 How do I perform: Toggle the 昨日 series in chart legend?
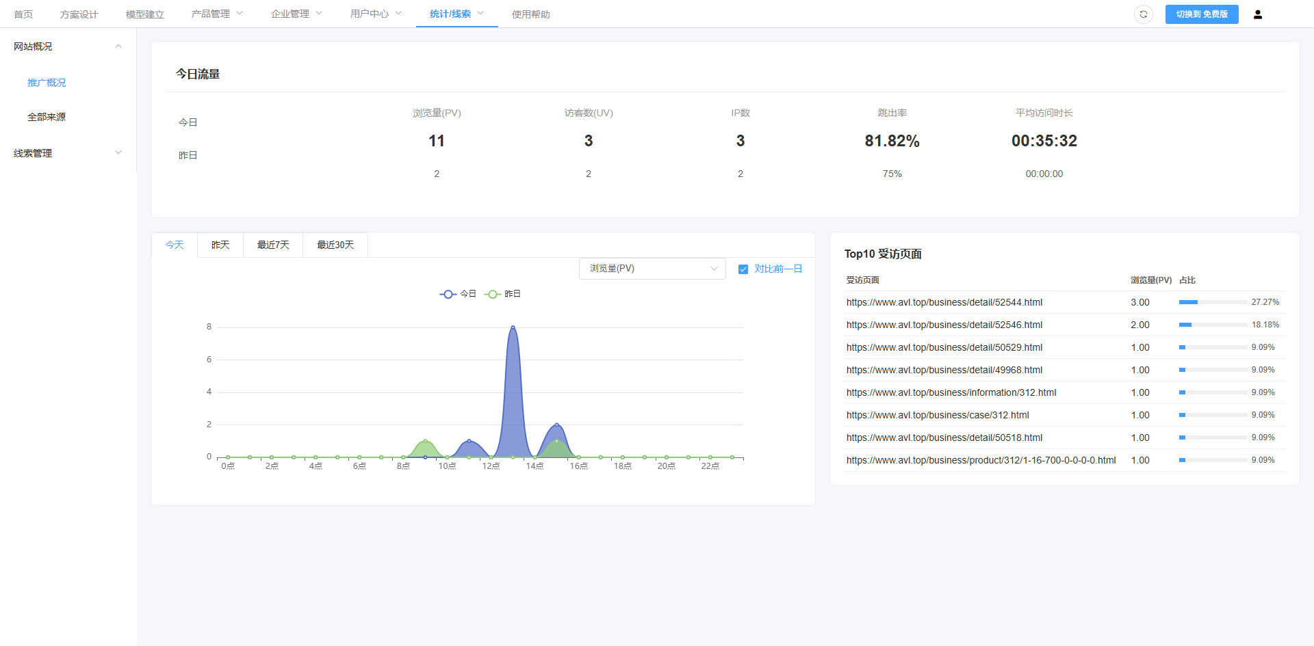click(x=502, y=294)
